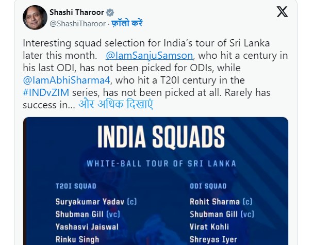Click Shashi Tharoor's profile avatar
Screen dimensions: 331x245
point(35,18)
